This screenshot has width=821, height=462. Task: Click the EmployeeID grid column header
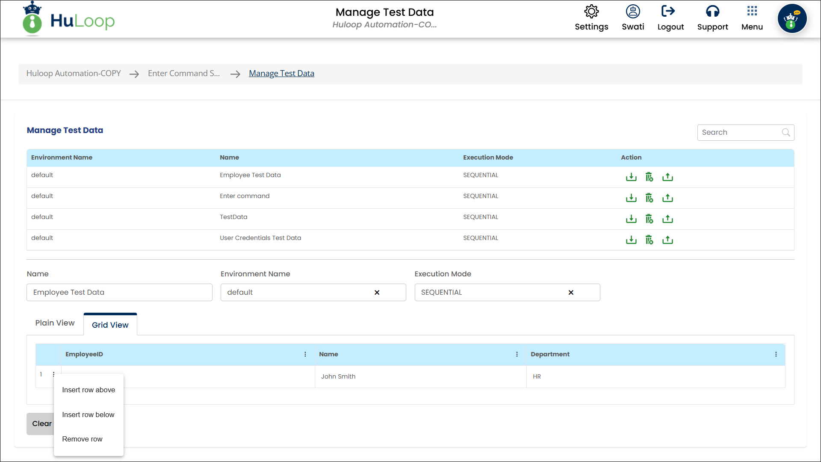tap(84, 354)
